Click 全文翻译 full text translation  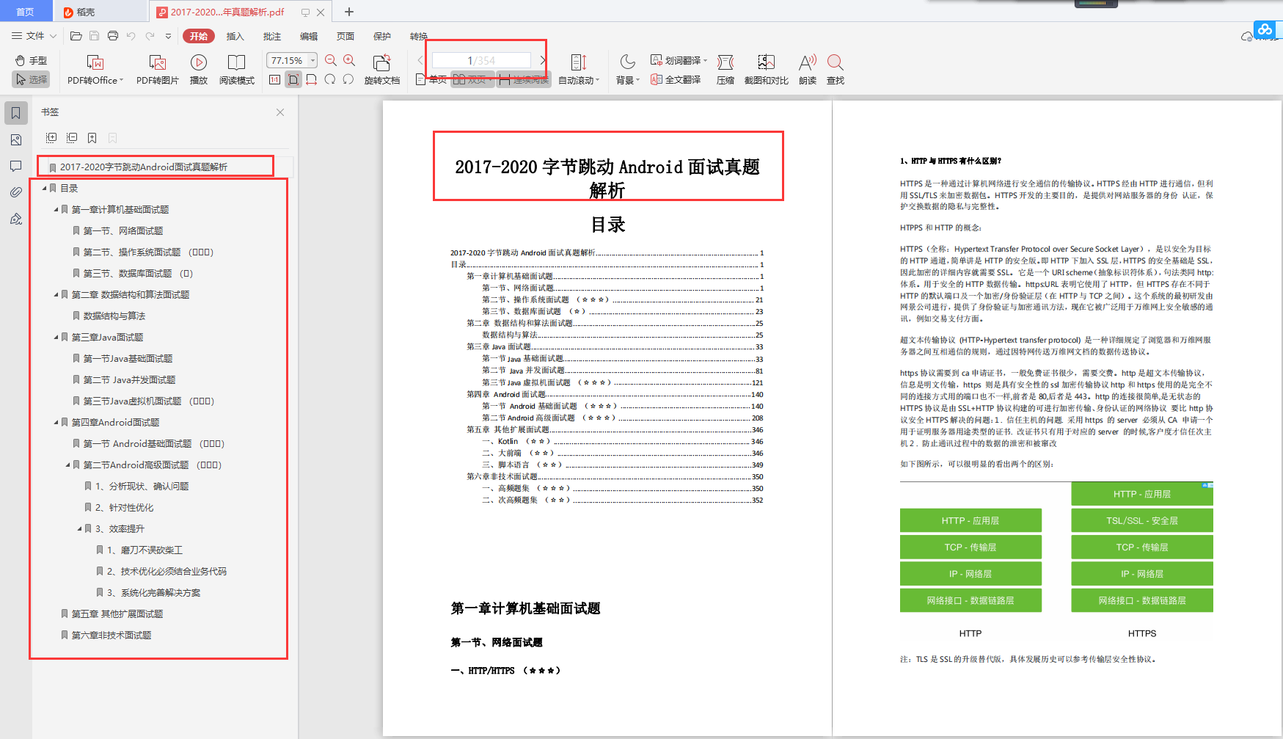[x=676, y=79]
